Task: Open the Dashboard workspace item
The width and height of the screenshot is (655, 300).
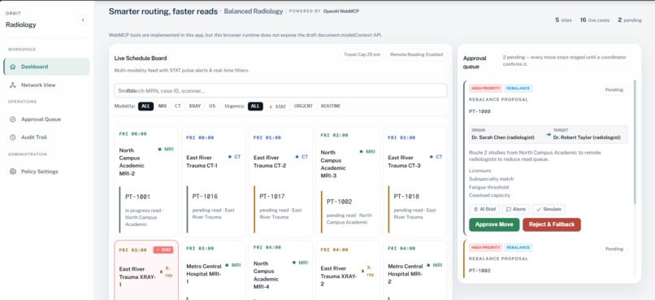Action: pos(46,67)
